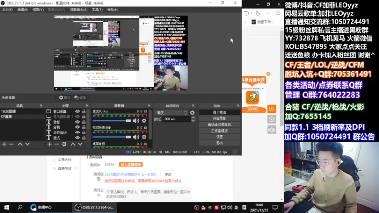Adjust the 视频采集设备 volume slider
The width and height of the screenshot is (379, 213).
click(112, 137)
